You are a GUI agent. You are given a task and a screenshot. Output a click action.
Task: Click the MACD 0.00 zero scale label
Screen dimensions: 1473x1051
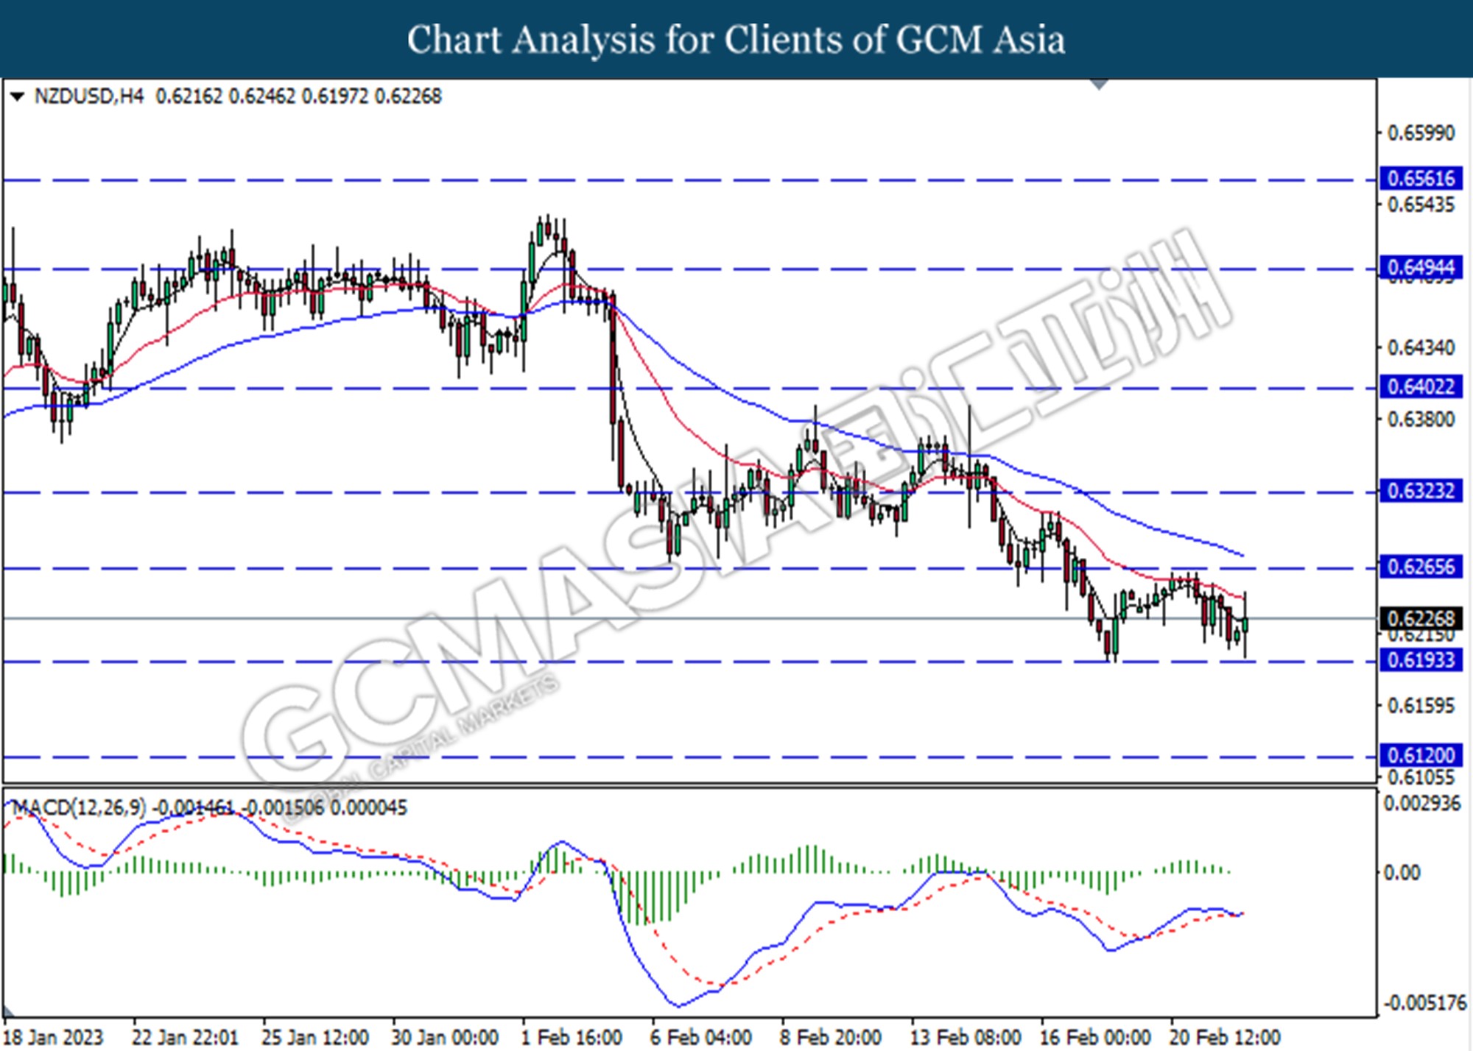[x=1401, y=873]
